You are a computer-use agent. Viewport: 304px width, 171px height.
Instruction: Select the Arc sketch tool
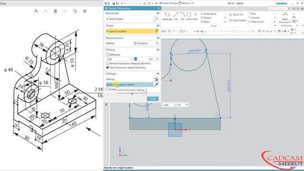tap(182, 16)
